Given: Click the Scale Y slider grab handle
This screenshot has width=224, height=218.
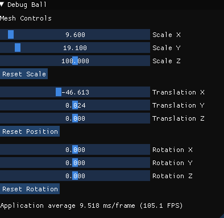Looking at the screenshot, I should (18, 48).
